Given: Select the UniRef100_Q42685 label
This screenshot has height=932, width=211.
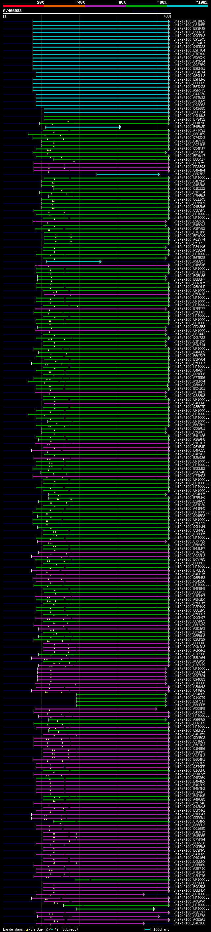Looking at the screenshot, I should (189, 108).
